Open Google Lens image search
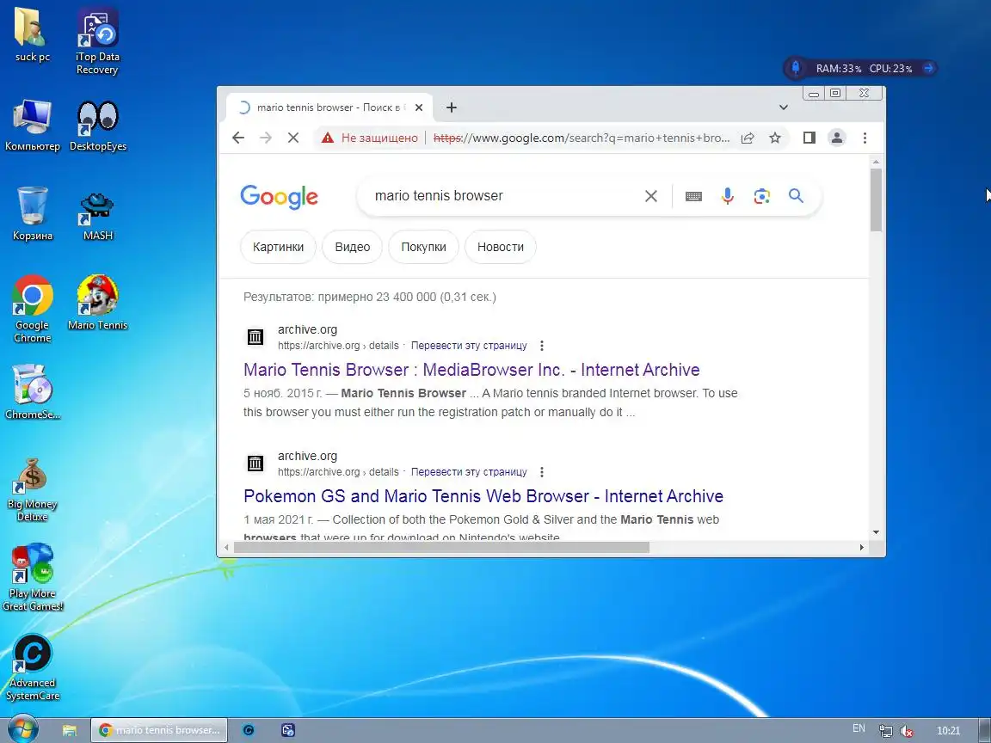 pos(761,196)
